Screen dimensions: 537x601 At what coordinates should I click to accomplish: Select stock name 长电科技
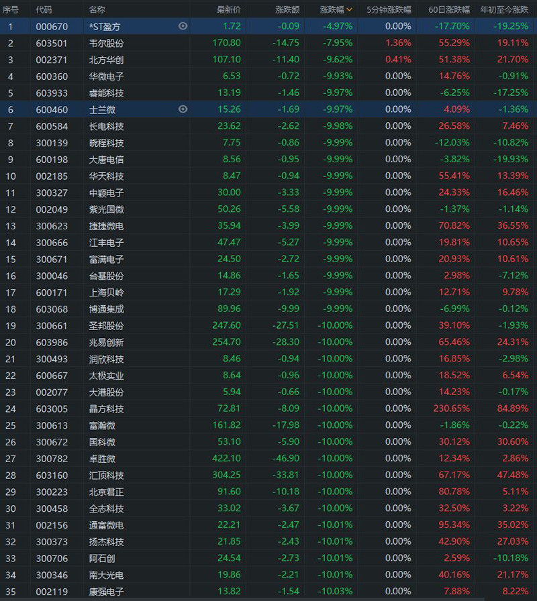(x=106, y=127)
